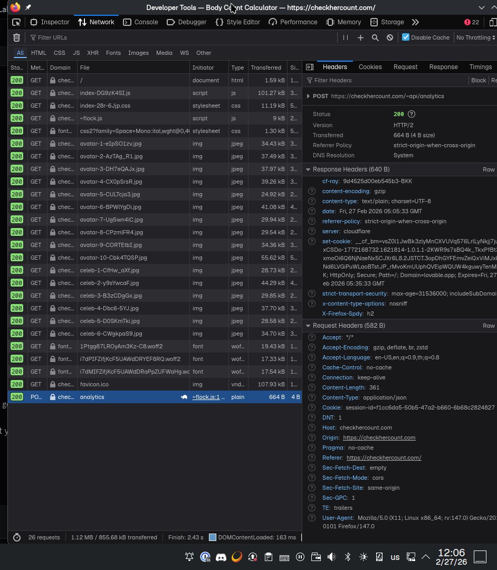Open the 12:06 clock in taskbar

click(x=451, y=557)
